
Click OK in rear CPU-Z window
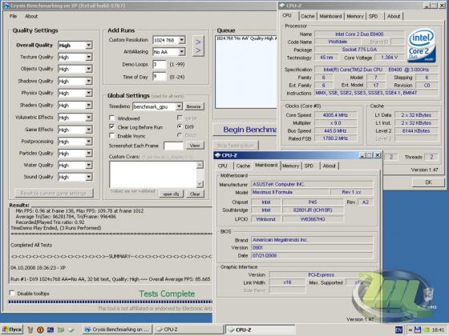tap(428, 182)
